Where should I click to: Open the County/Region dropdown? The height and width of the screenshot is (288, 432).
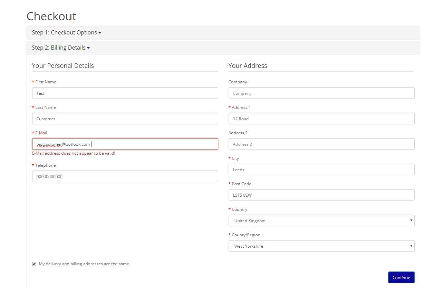[x=321, y=246]
